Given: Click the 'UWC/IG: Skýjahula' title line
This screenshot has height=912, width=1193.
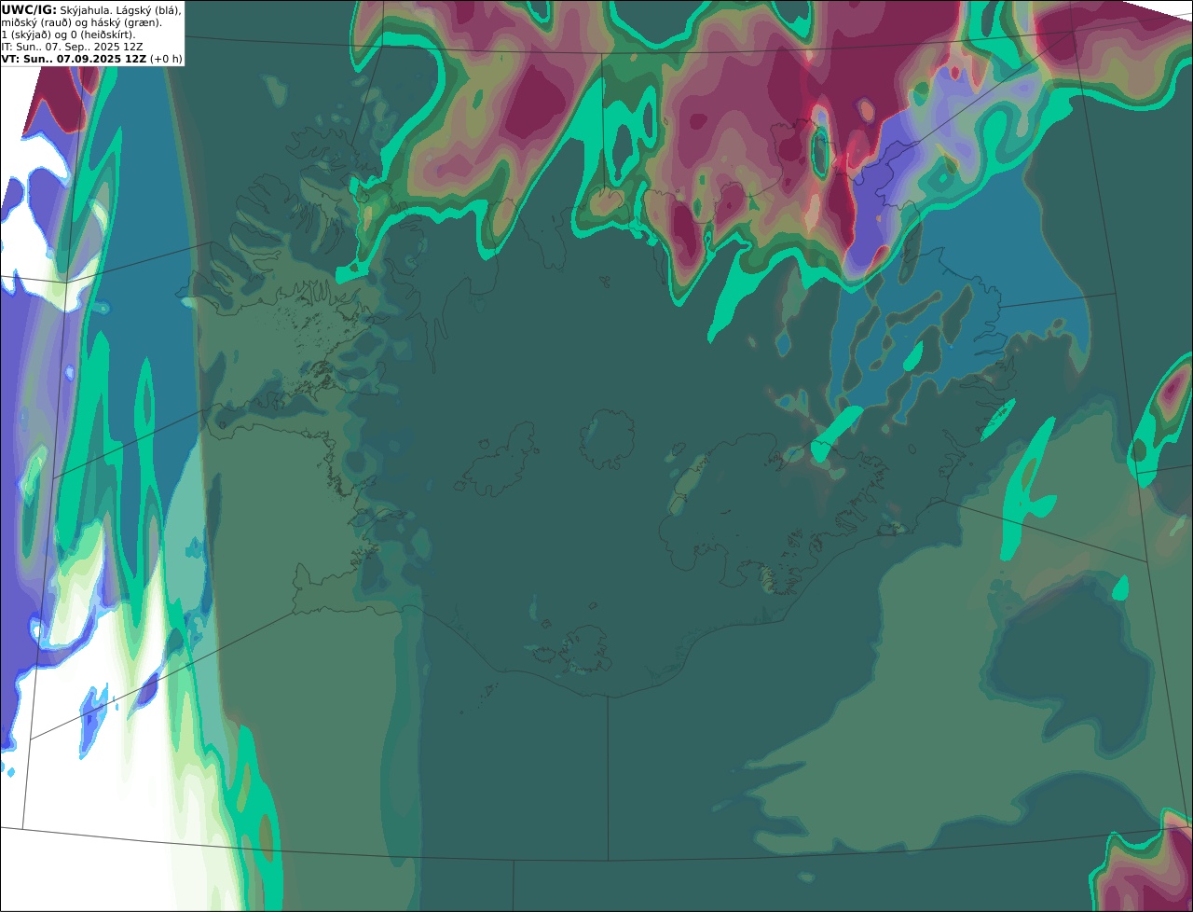Looking at the screenshot, I should pyautogui.click(x=91, y=10).
